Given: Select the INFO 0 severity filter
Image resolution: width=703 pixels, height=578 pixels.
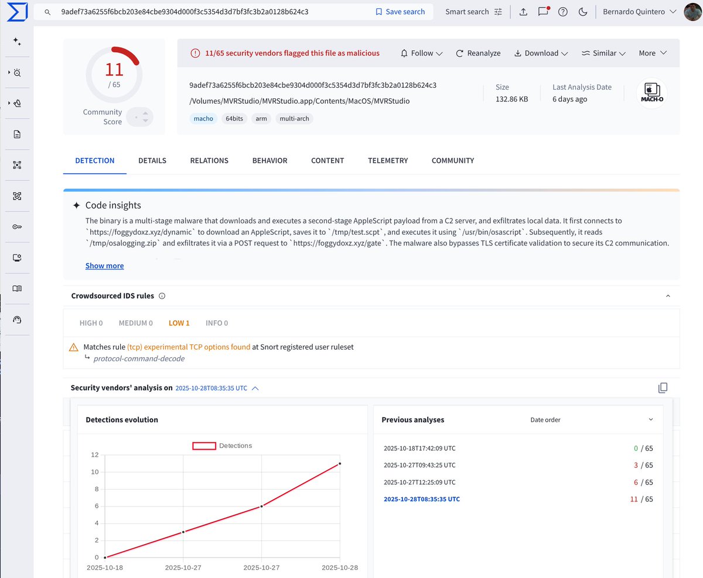Looking at the screenshot, I should click(x=217, y=323).
